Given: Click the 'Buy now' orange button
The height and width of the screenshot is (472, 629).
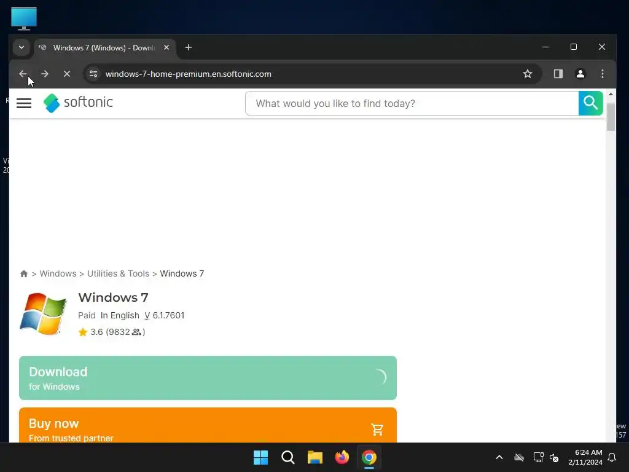Looking at the screenshot, I should click(x=208, y=425).
